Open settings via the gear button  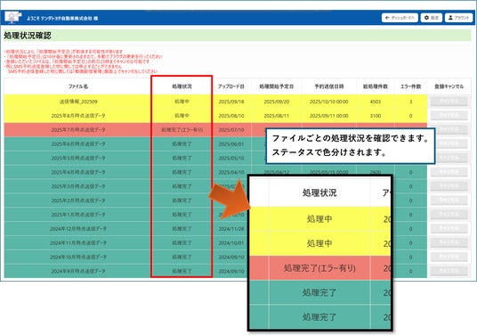tap(432, 18)
